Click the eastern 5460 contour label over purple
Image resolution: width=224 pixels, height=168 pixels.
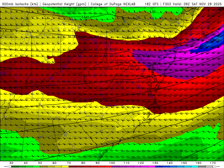pyautogui.click(x=149, y=55)
